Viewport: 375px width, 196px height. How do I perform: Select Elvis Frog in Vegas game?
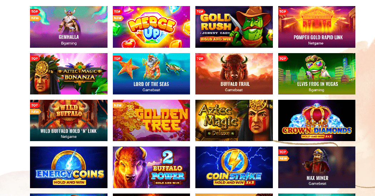[x=317, y=74]
